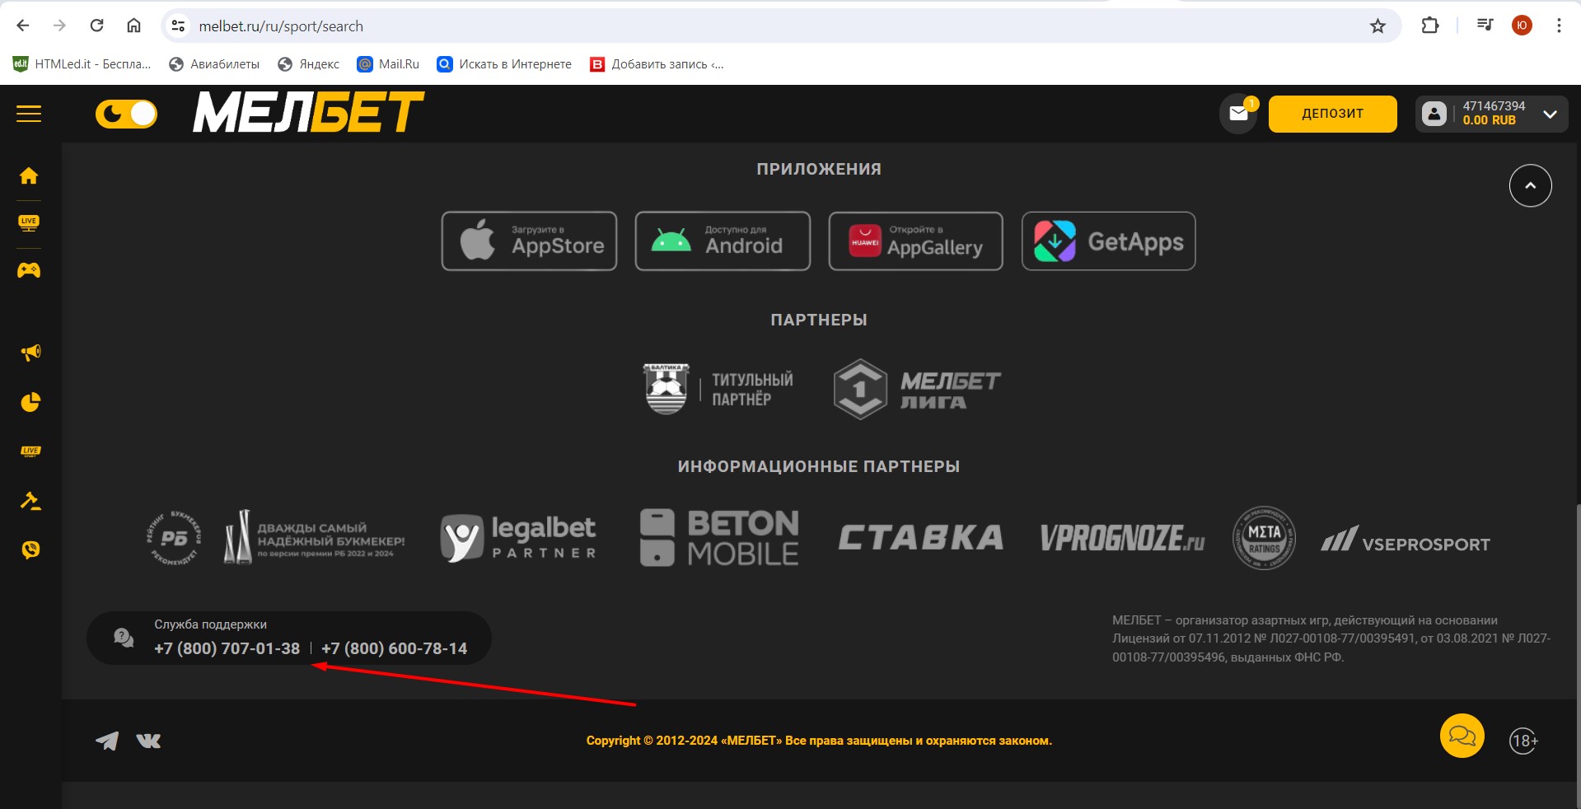Click the browser address bar URL

(281, 26)
